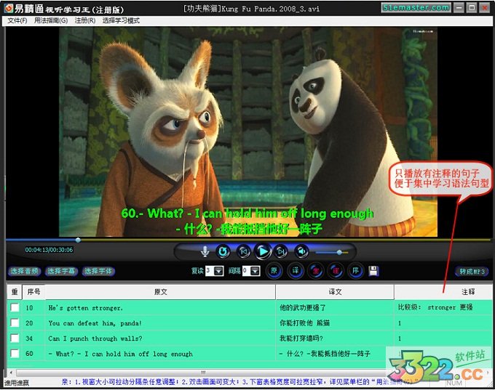Minimize the window
The width and height of the screenshot is (495, 390).
459,7
